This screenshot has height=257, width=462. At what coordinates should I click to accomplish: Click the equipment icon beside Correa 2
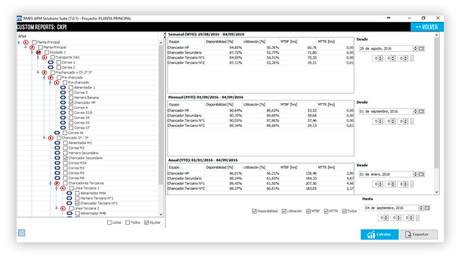[x=51, y=68]
